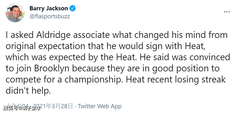Open the three-dot more options menu
Image resolution: width=235 pixels, height=113 pixels.
[x=227, y=12]
